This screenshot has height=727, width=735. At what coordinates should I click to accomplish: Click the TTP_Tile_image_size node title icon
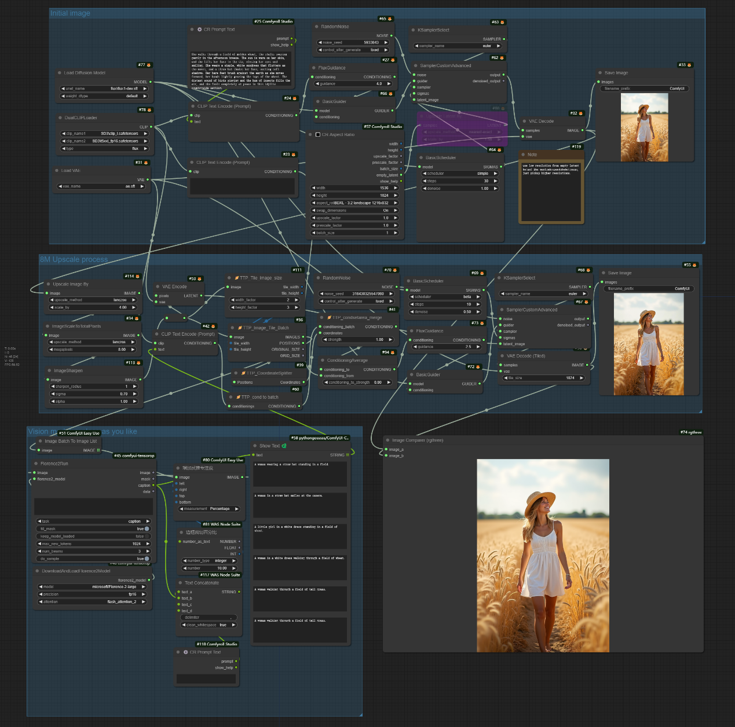coord(236,278)
